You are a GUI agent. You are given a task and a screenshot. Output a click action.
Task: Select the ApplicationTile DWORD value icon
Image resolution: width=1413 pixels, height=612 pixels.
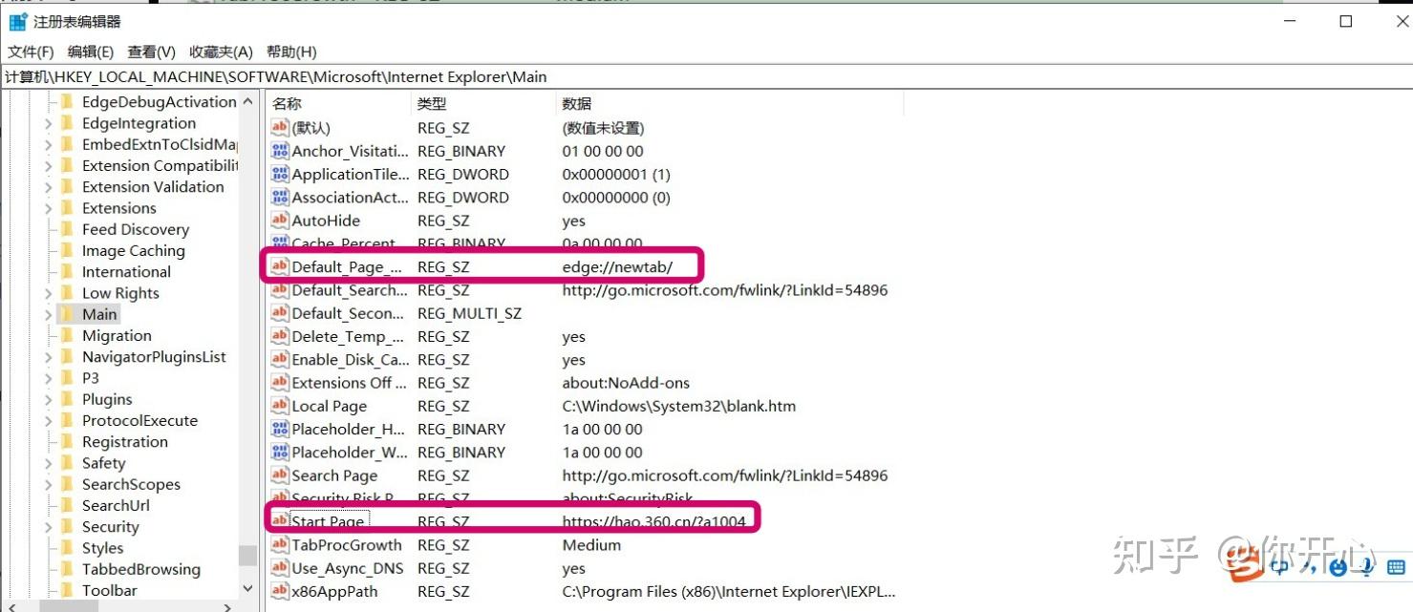tap(280, 174)
